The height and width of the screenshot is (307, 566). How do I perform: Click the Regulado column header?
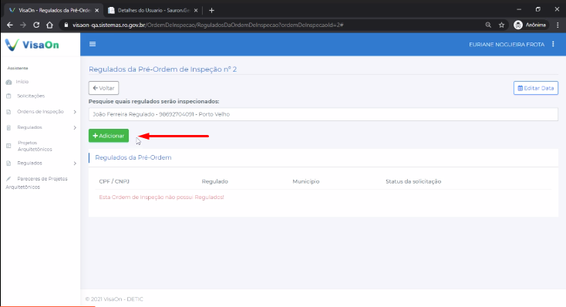[215, 181]
